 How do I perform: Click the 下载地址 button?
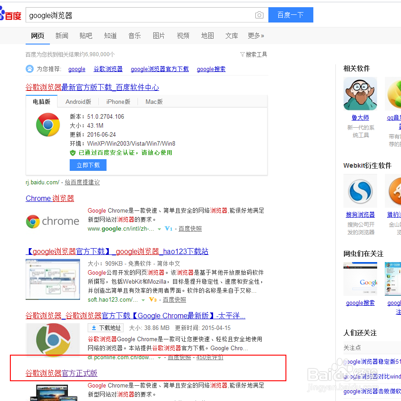(x=106, y=328)
